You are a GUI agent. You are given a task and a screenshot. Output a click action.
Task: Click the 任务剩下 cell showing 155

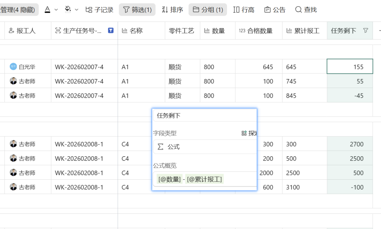point(350,66)
